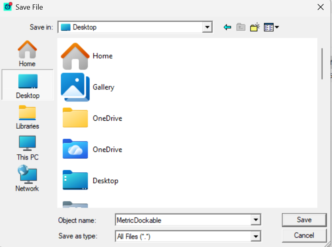Click the Up One Level folder icon
The width and height of the screenshot is (332, 247).
point(240,28)
